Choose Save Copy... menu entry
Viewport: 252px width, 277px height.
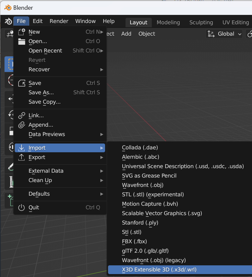click(x=60, y=102)
